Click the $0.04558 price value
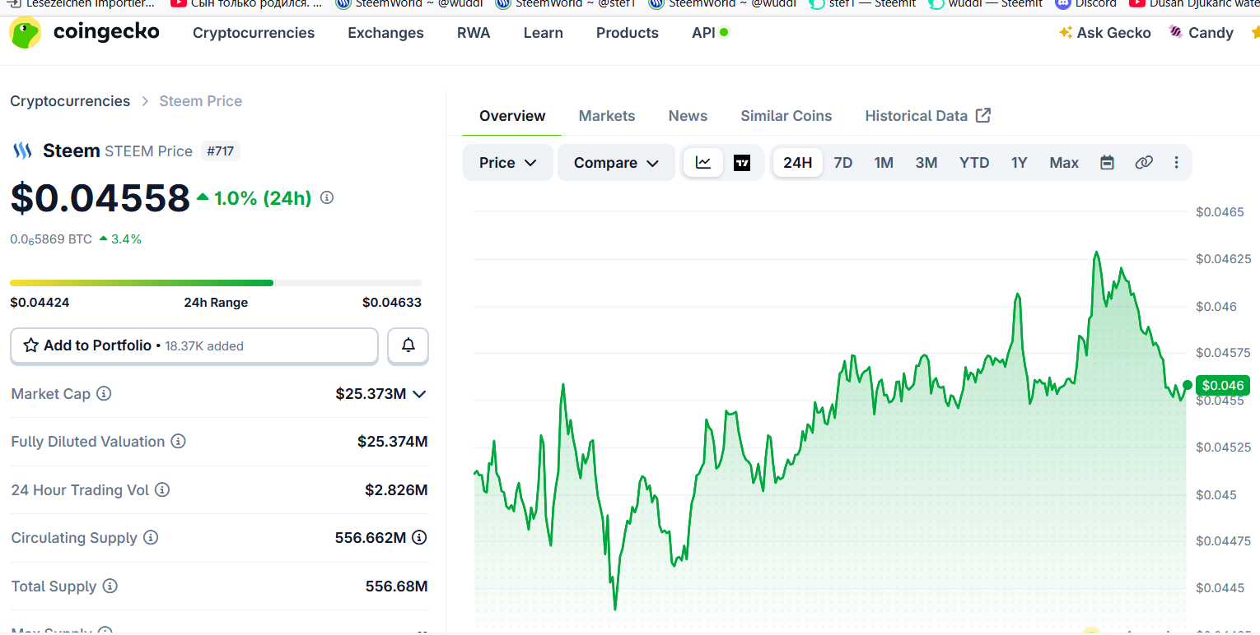The image size is (1260, 635). pos(100,197)
